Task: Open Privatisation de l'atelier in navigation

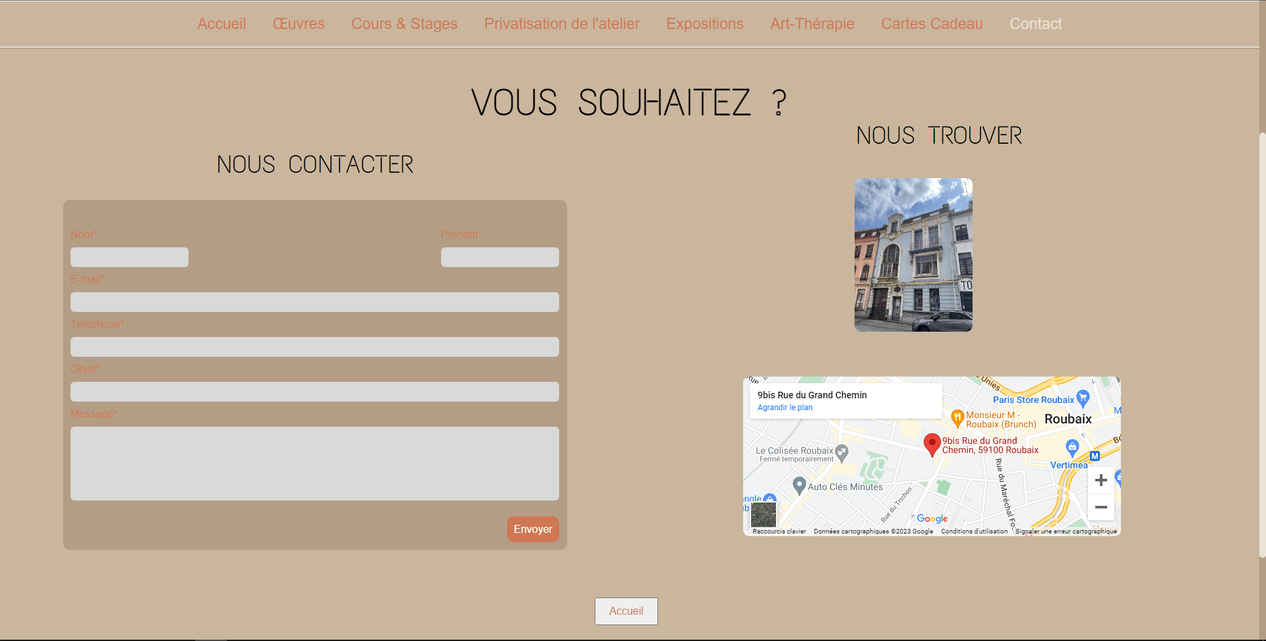Action: 562,24
